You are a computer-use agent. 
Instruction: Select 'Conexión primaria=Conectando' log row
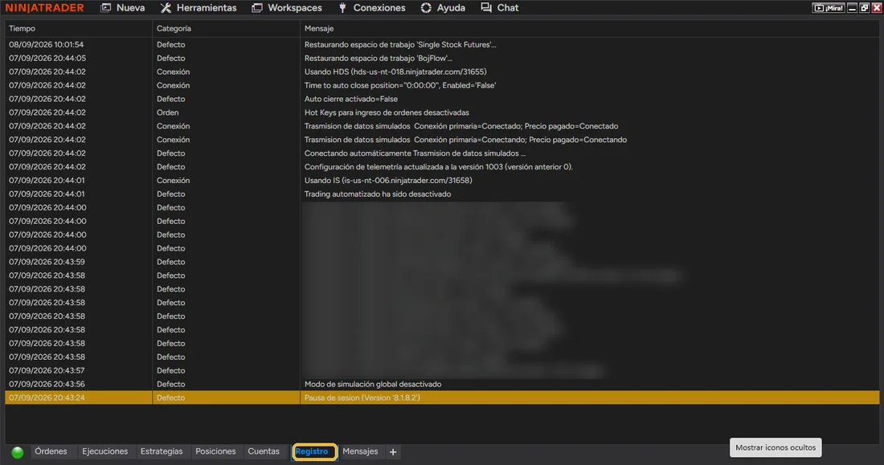click(x=442, y=140)
